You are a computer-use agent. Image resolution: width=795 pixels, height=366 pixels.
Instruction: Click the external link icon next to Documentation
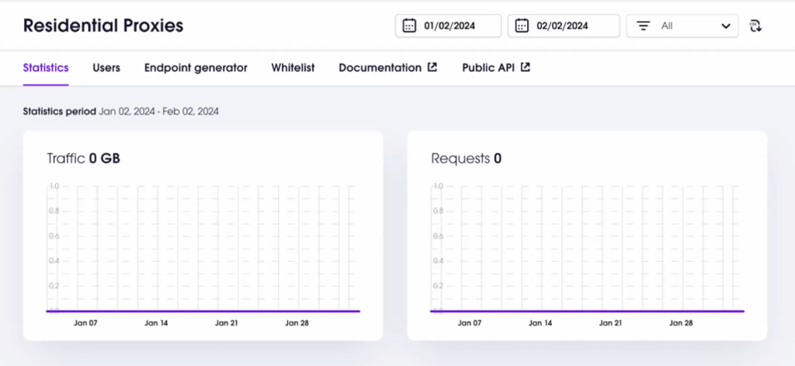(x=432, y=68)
